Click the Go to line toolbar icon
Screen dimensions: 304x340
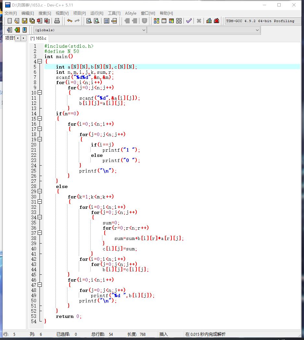[114, 21]
